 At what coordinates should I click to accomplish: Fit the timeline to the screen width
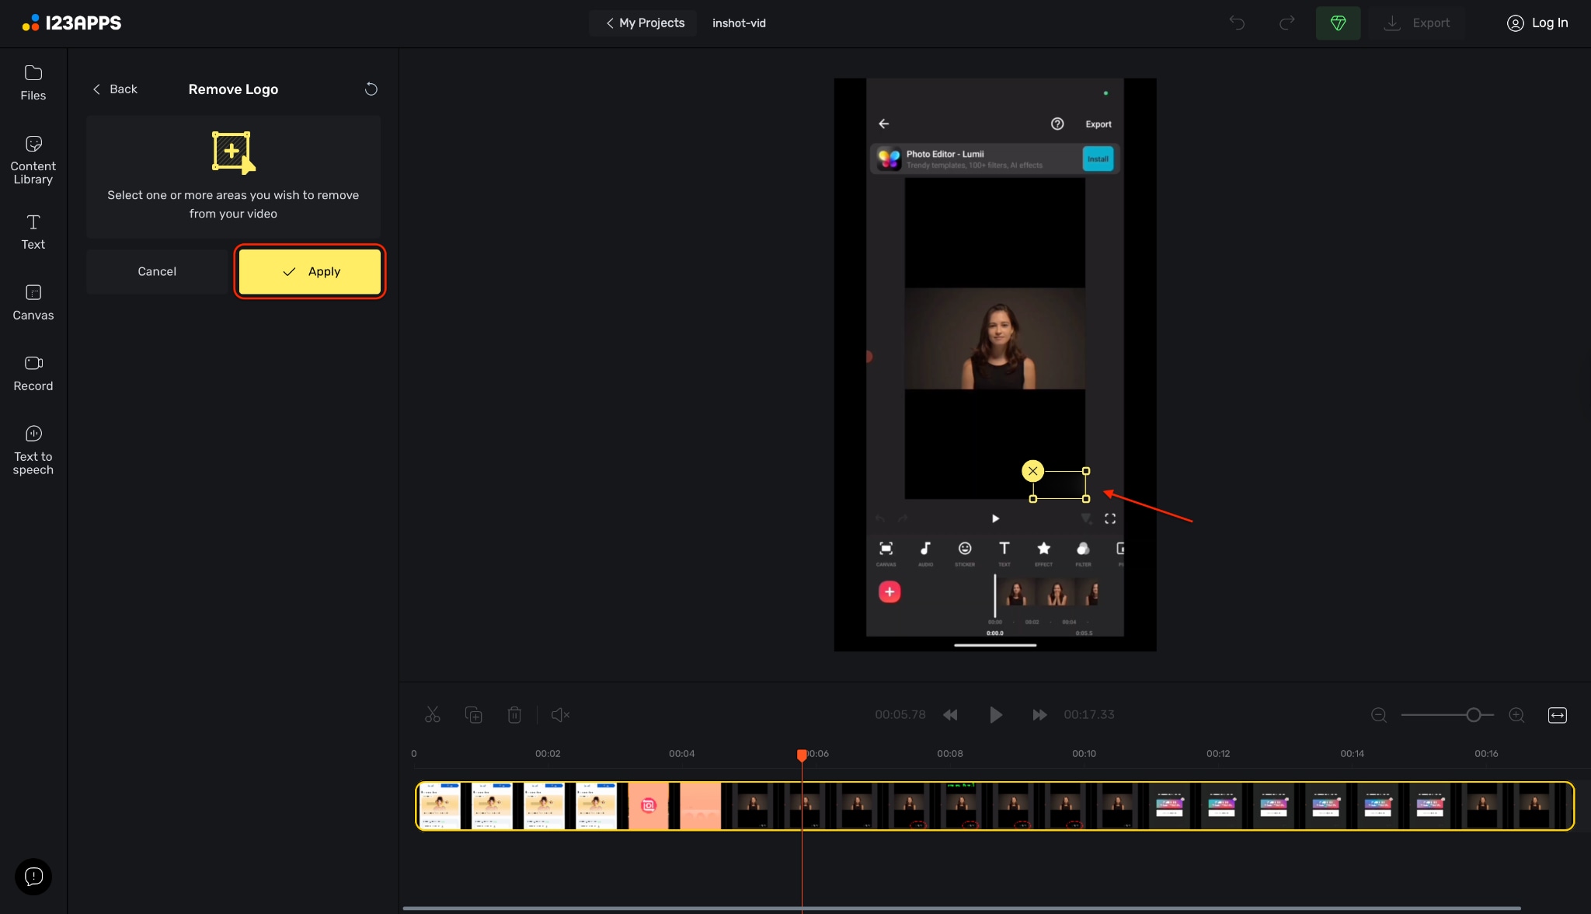1558,715
